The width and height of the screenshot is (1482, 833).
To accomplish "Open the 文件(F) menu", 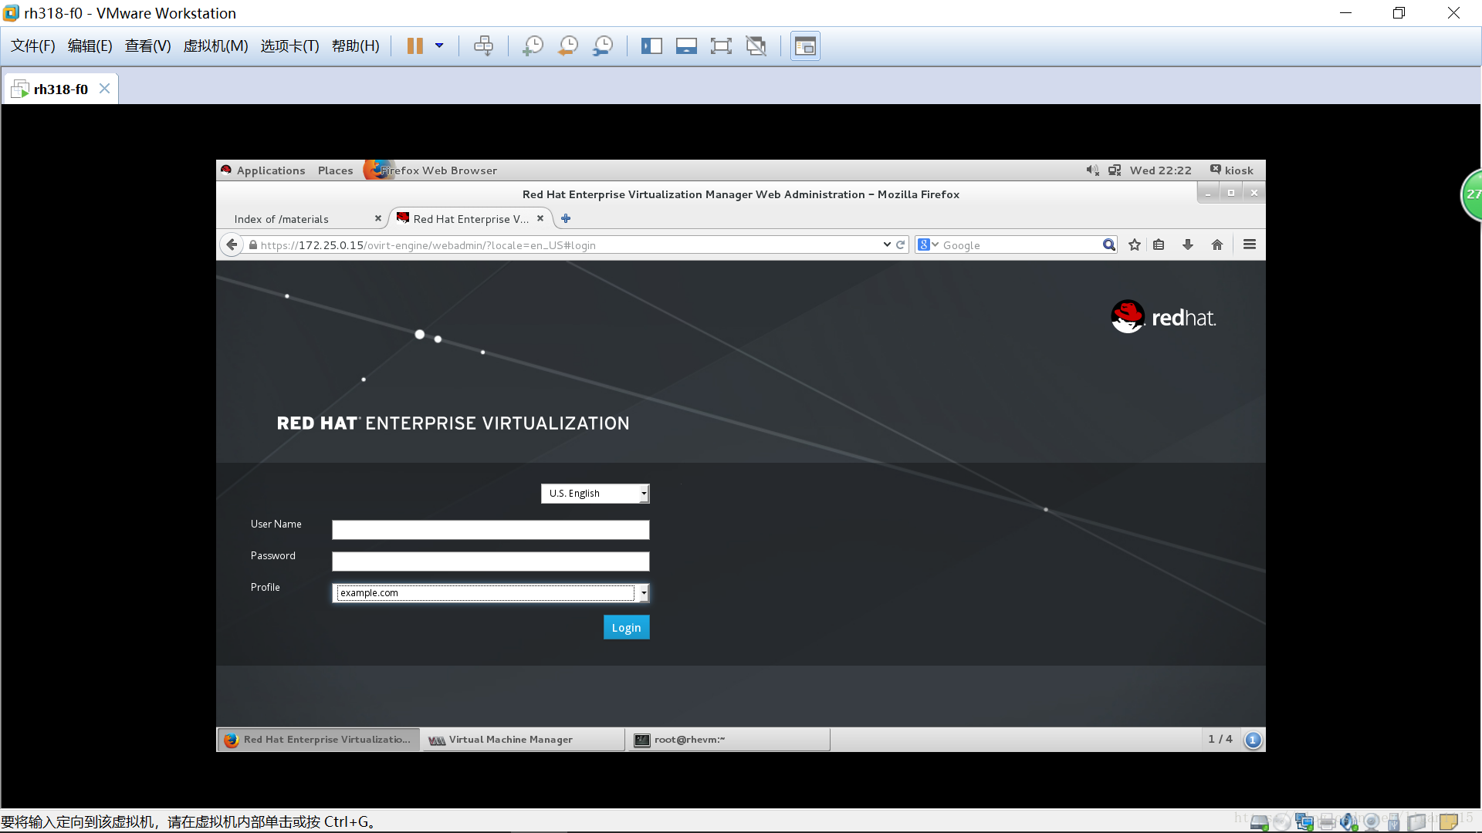I will point(33,46).
